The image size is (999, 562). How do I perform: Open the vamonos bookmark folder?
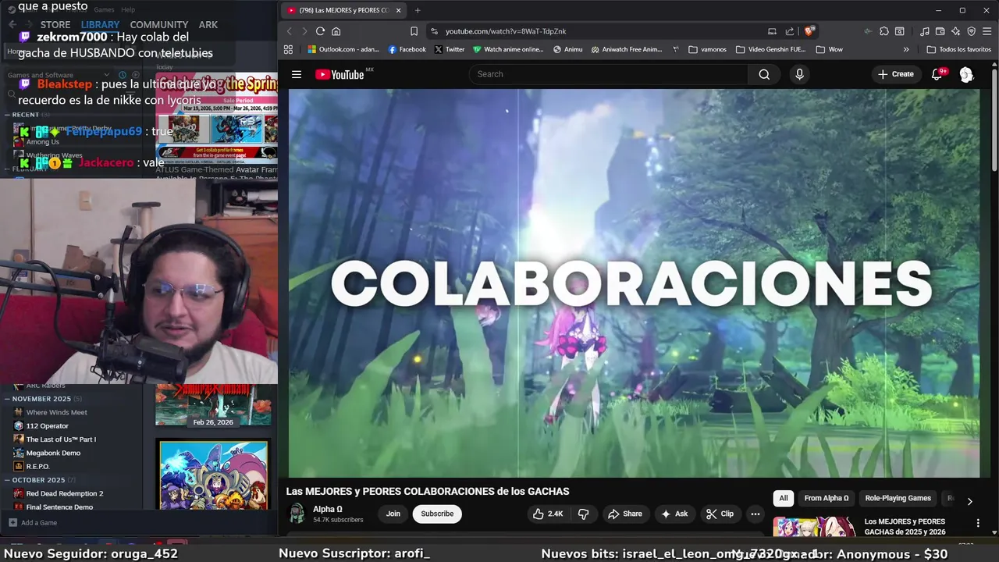707,49
